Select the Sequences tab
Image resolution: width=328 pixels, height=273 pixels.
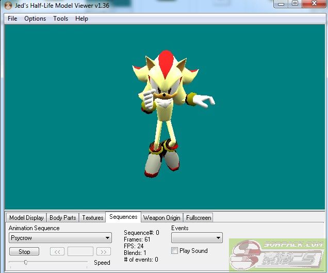pyautogui.click(x=123, y=217)
